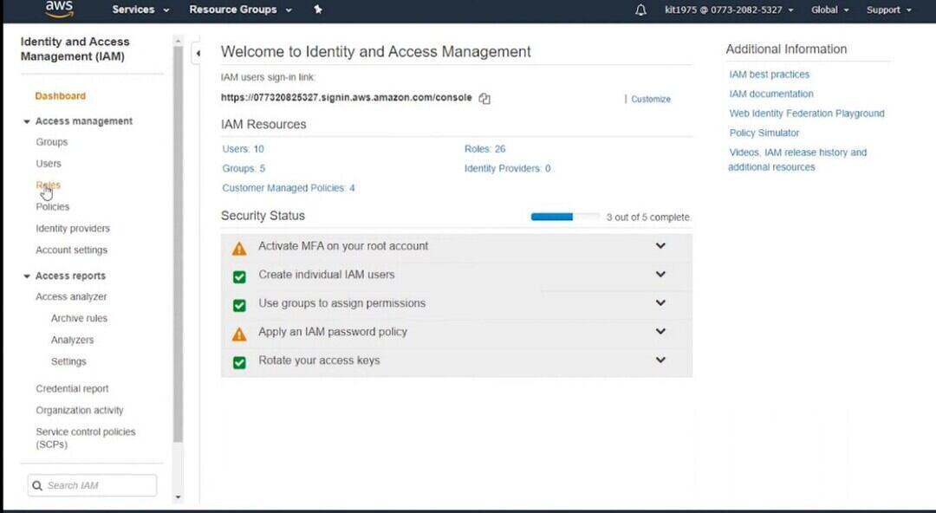This screenshot has width=936, height=513.
Task: Open Roles in the sidebar
Action: point(48,185)
